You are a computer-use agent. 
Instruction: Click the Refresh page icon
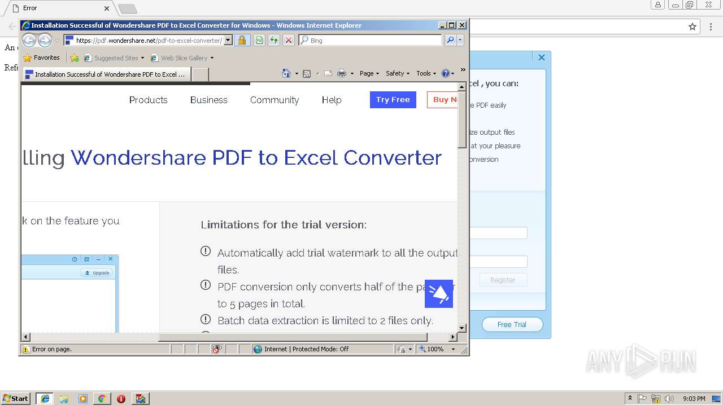pyautogui.click(x=274, y=41)
